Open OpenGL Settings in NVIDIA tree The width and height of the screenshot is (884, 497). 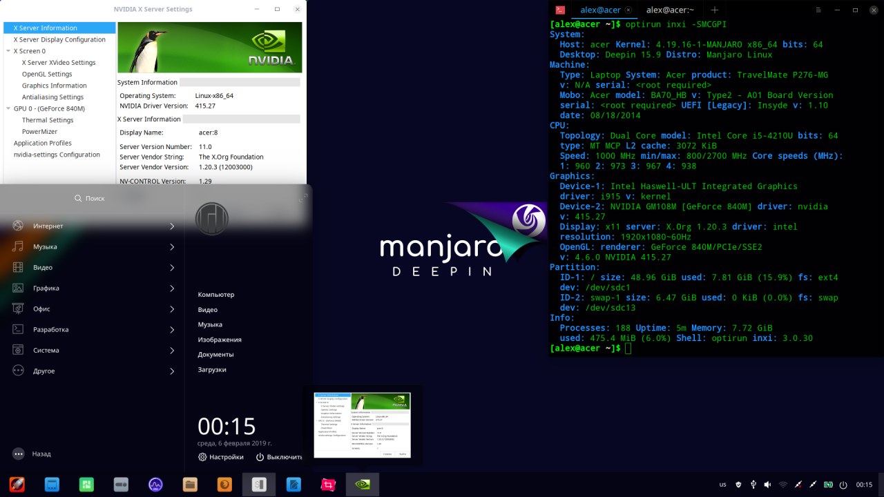47,74
